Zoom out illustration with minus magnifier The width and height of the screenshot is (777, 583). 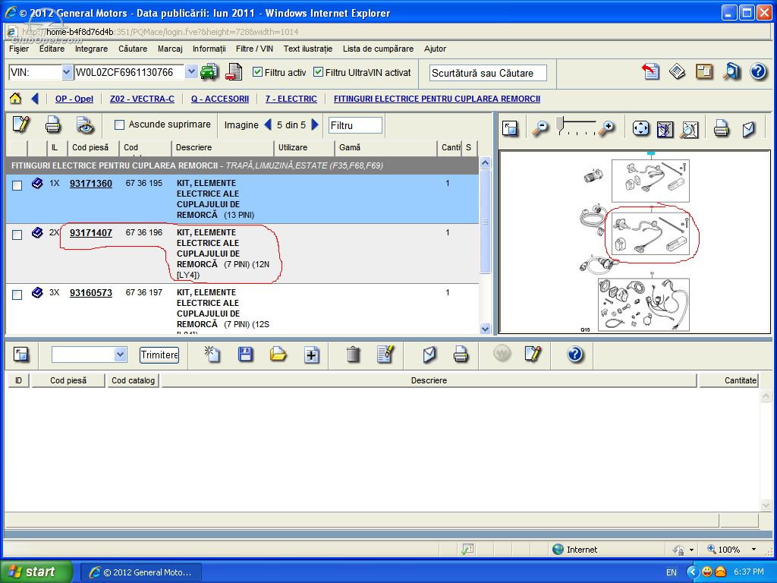pos(539,128)
